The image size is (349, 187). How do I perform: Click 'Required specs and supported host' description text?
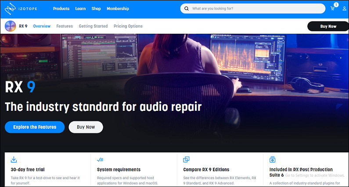coord(128,180)
